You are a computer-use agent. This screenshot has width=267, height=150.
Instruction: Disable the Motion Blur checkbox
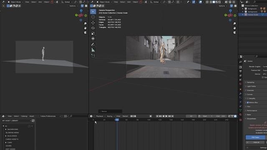tap(248, 102)
